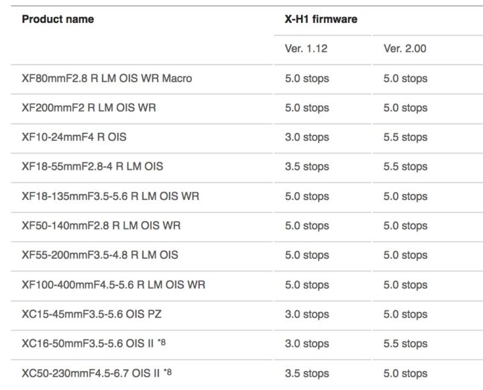Image resolution: width=483 pixels, height=390 pixels.
Task: Click XF100-400mmF4.5-5.6 R LM OIS WR
Action: pyautogui.click(x=113, y=285)
